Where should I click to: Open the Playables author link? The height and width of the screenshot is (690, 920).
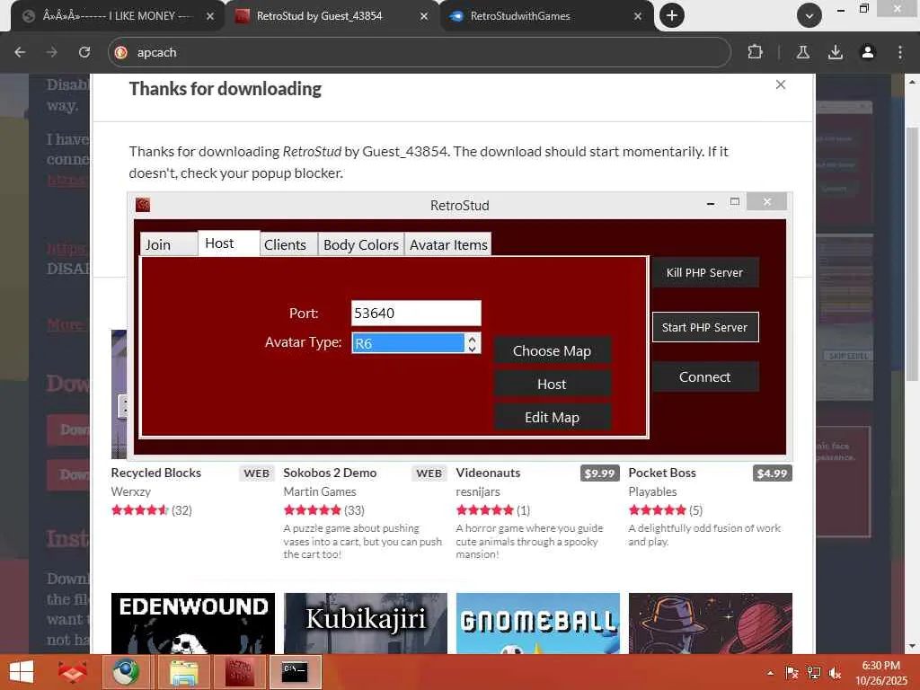[x=652, y=491]
